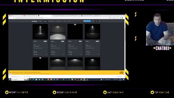Image resolution: width=174 pixels, height=98 pixels.
Task: Click the blue PayPal donate button
Action: pos(87,21)
